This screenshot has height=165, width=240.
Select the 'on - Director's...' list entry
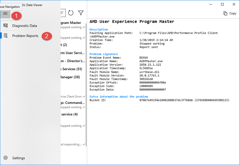(x=73, y=61)
